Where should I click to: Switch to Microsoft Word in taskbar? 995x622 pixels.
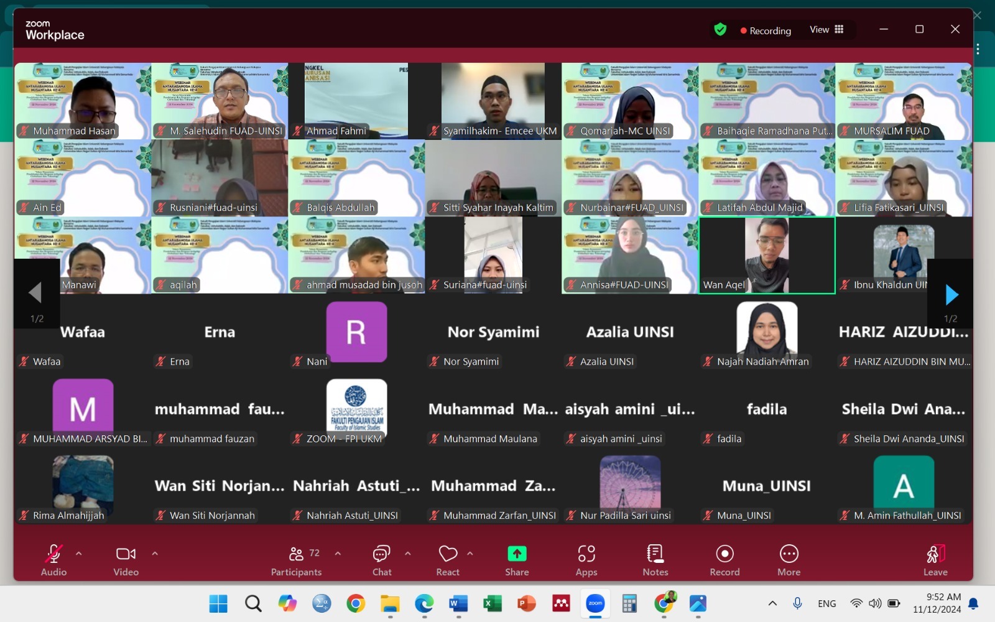[458, 603]
